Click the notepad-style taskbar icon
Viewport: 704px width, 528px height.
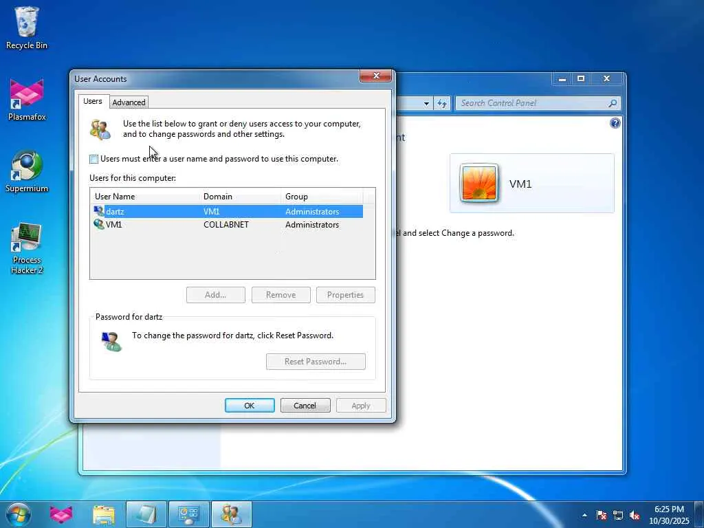pos(146,514)
